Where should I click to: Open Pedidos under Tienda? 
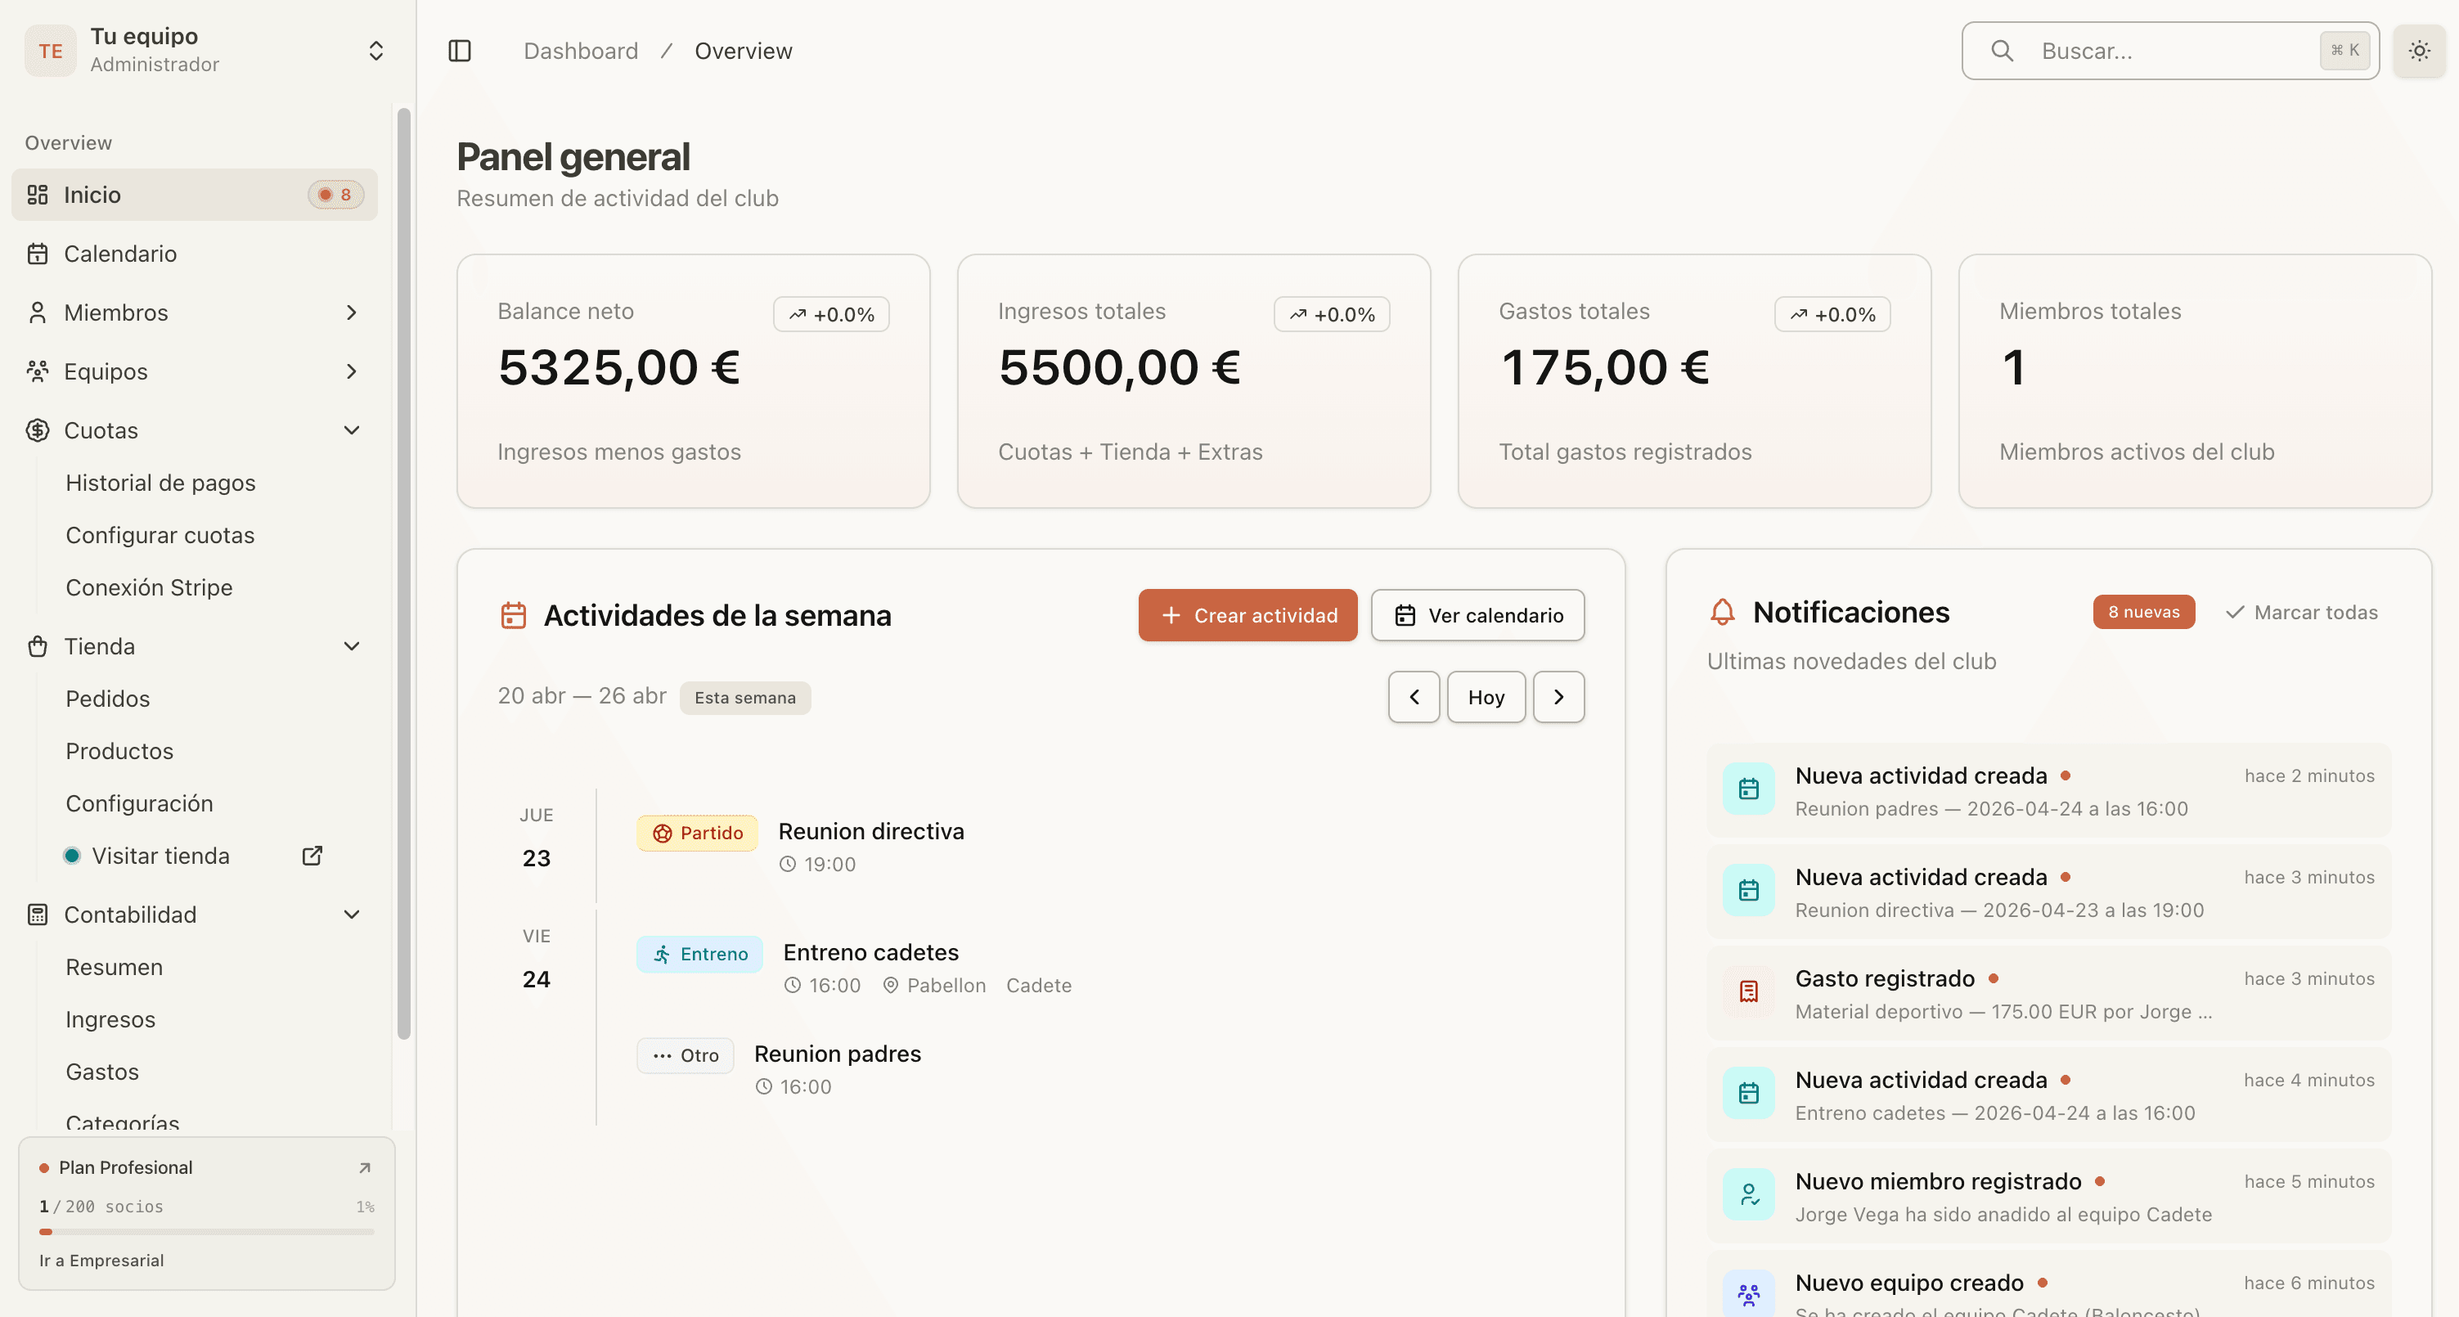(x=108, y=699)
